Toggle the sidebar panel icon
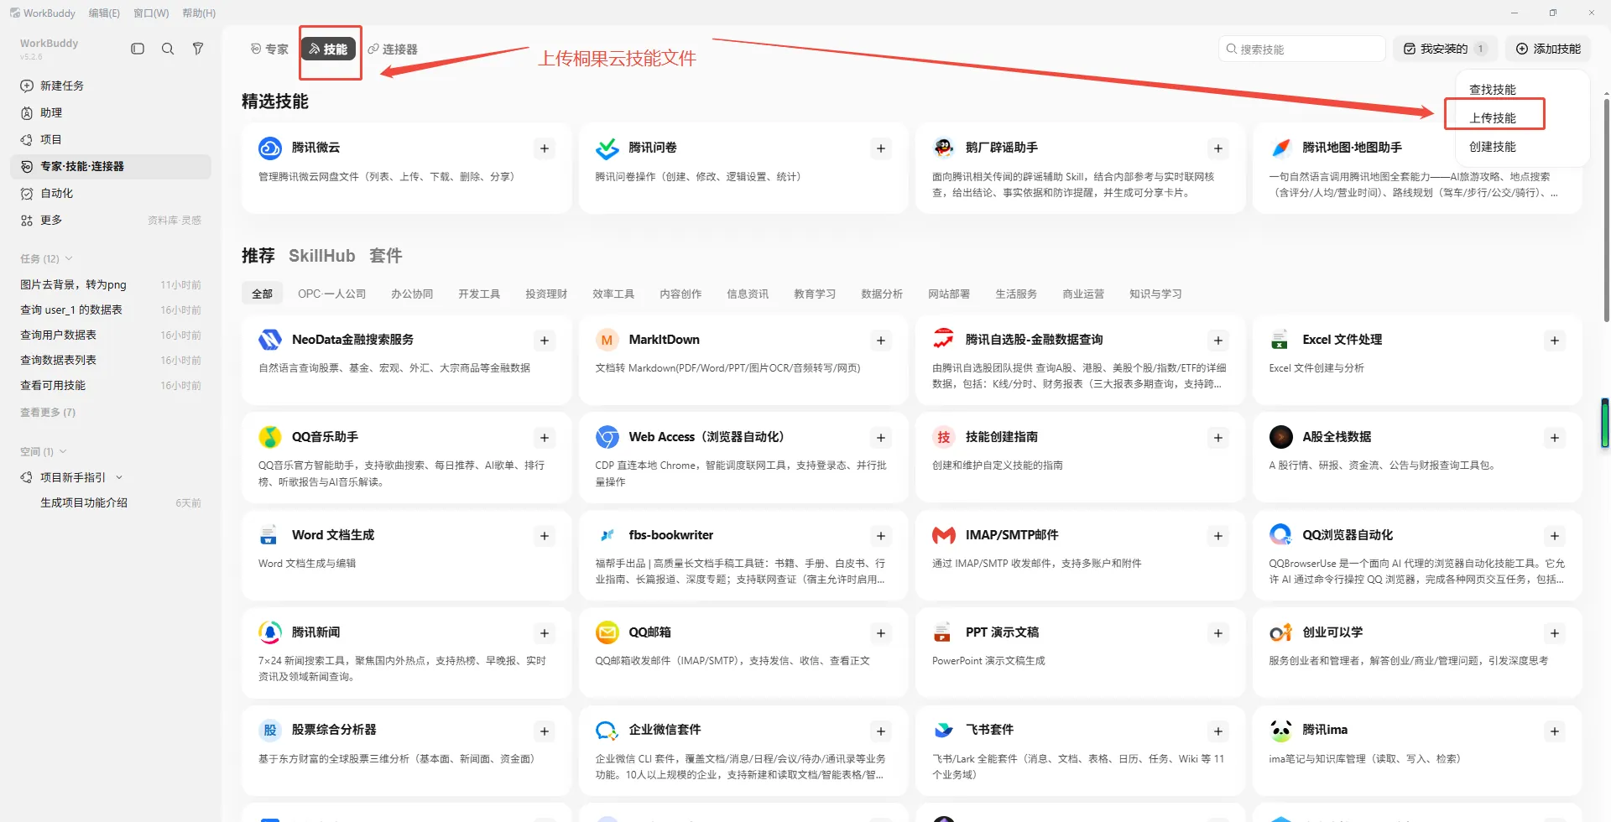The image size is (1611, 822). tap(138, 49)
